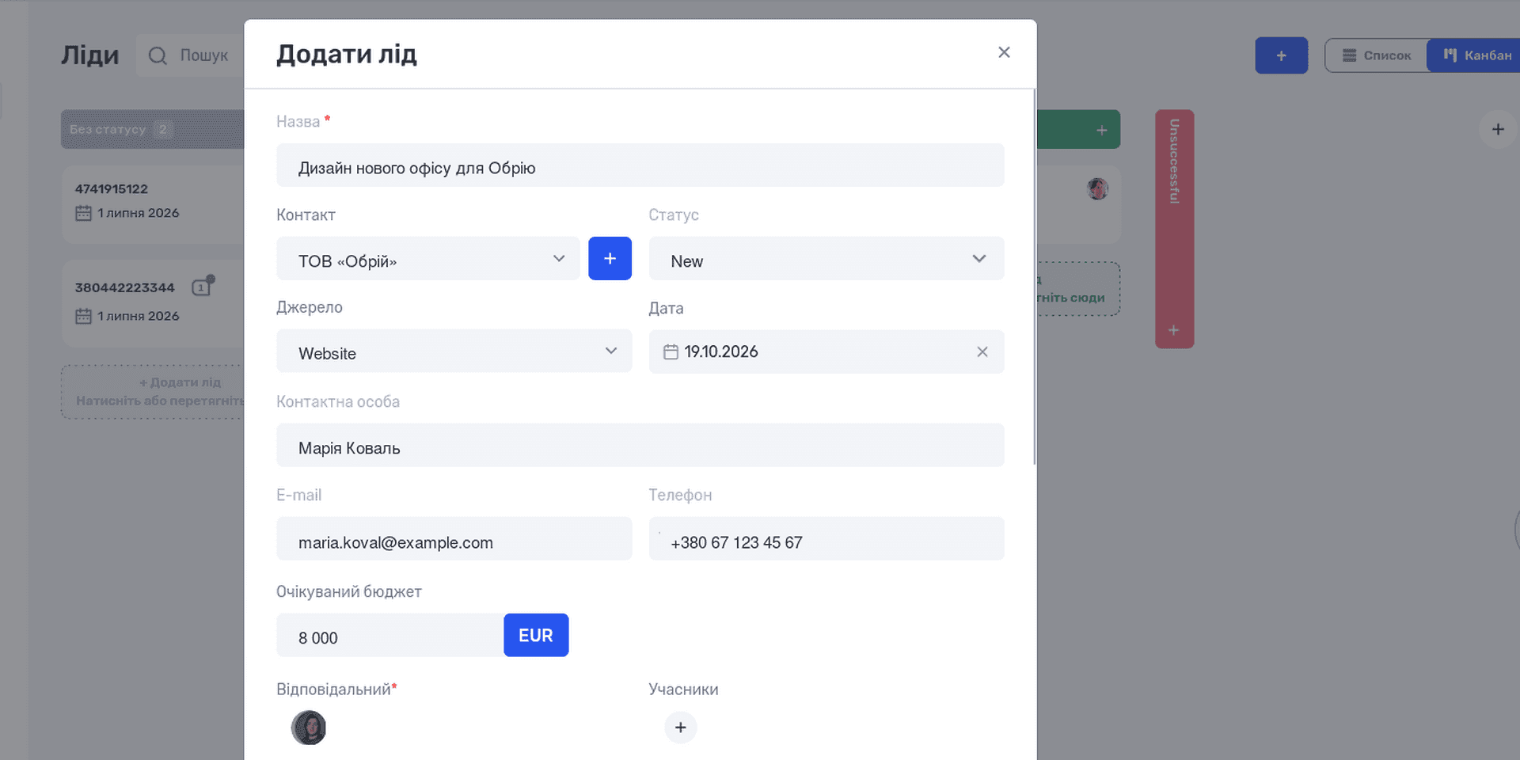Click Без статусу column header
This screenshot has height=760, width=1520.
[153, 129]
